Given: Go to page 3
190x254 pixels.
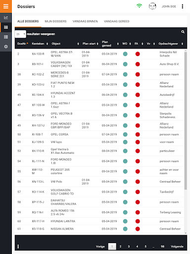Looking at the screenshot, I should pyautogui.click(x=129, y=247).
